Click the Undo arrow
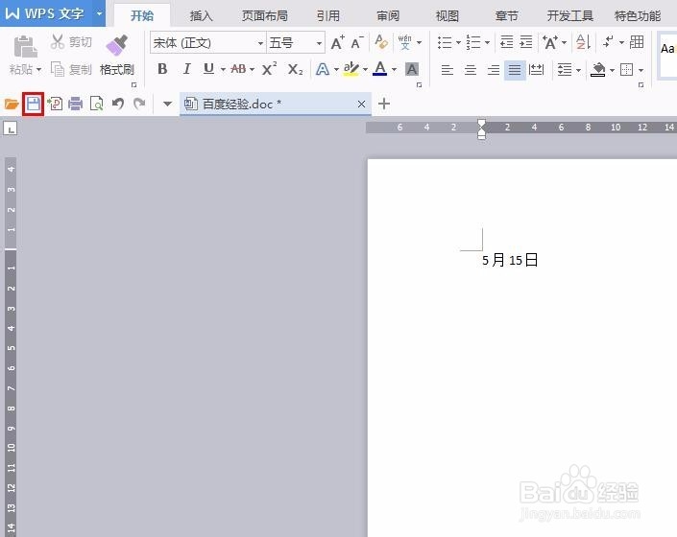This screenshot has width=677, height=537. [118, 104]
